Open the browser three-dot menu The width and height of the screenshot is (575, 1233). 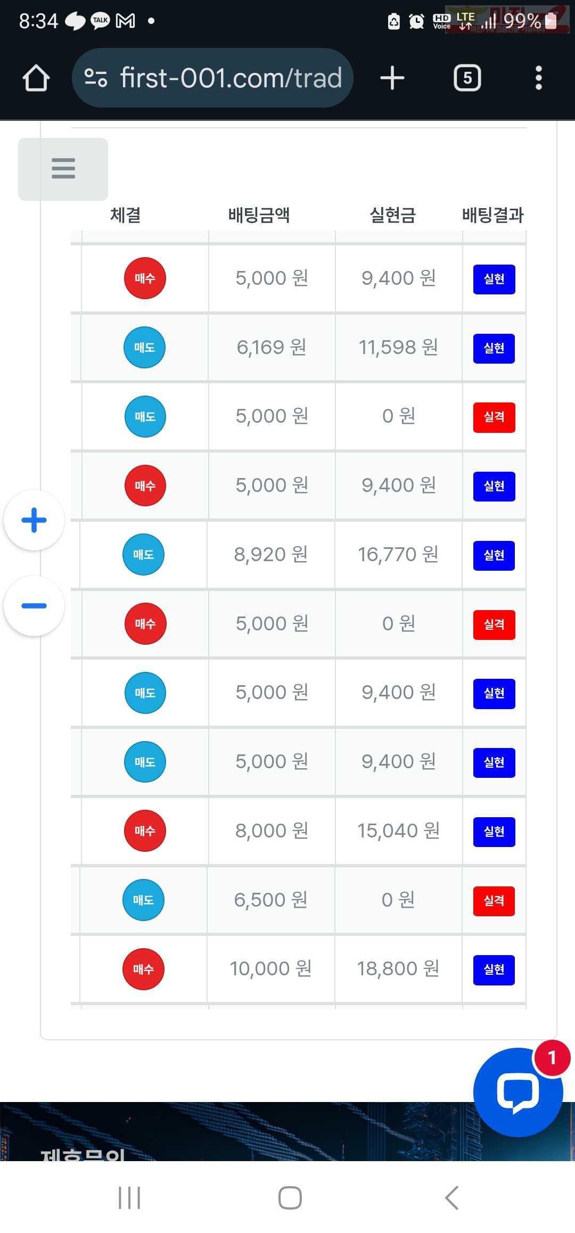click(x=538, y=78)
